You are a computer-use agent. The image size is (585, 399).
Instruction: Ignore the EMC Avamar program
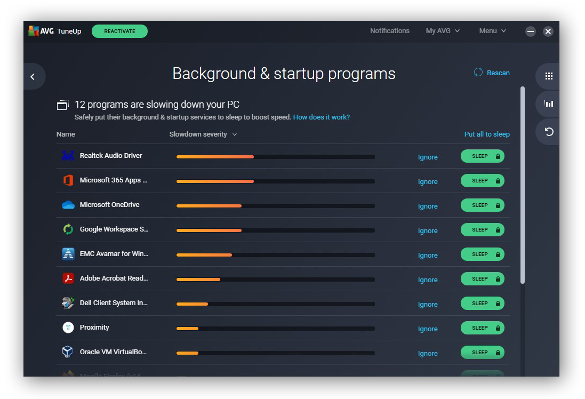428,255
